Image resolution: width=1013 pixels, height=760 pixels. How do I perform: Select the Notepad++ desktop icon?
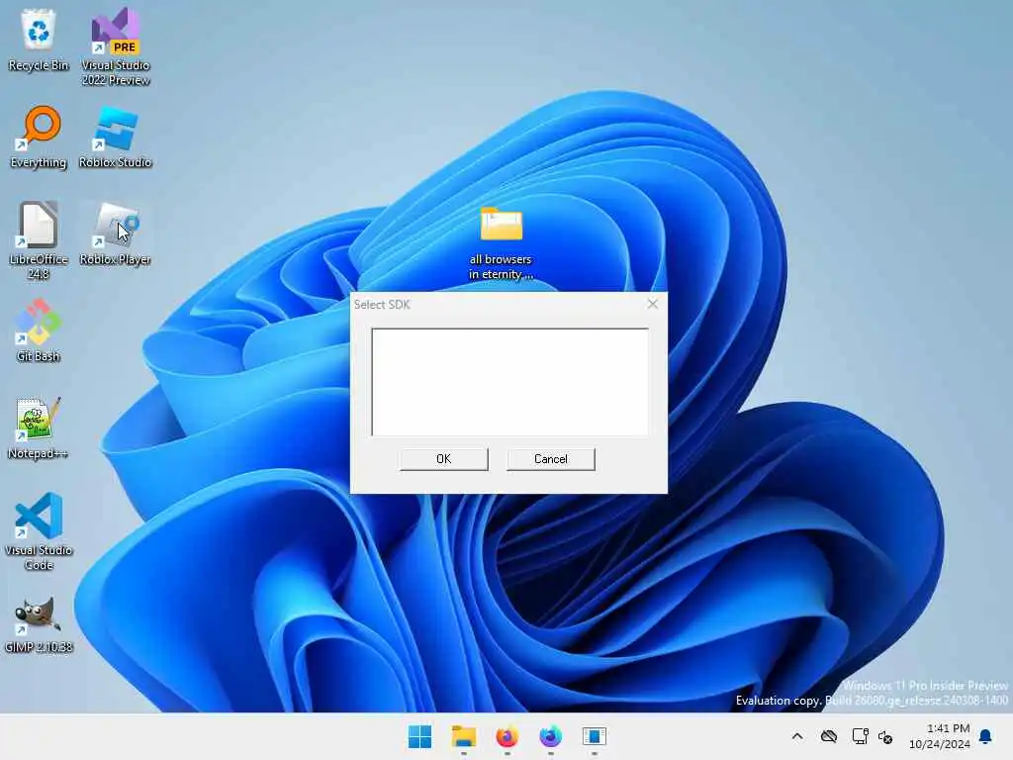(39, 427)
